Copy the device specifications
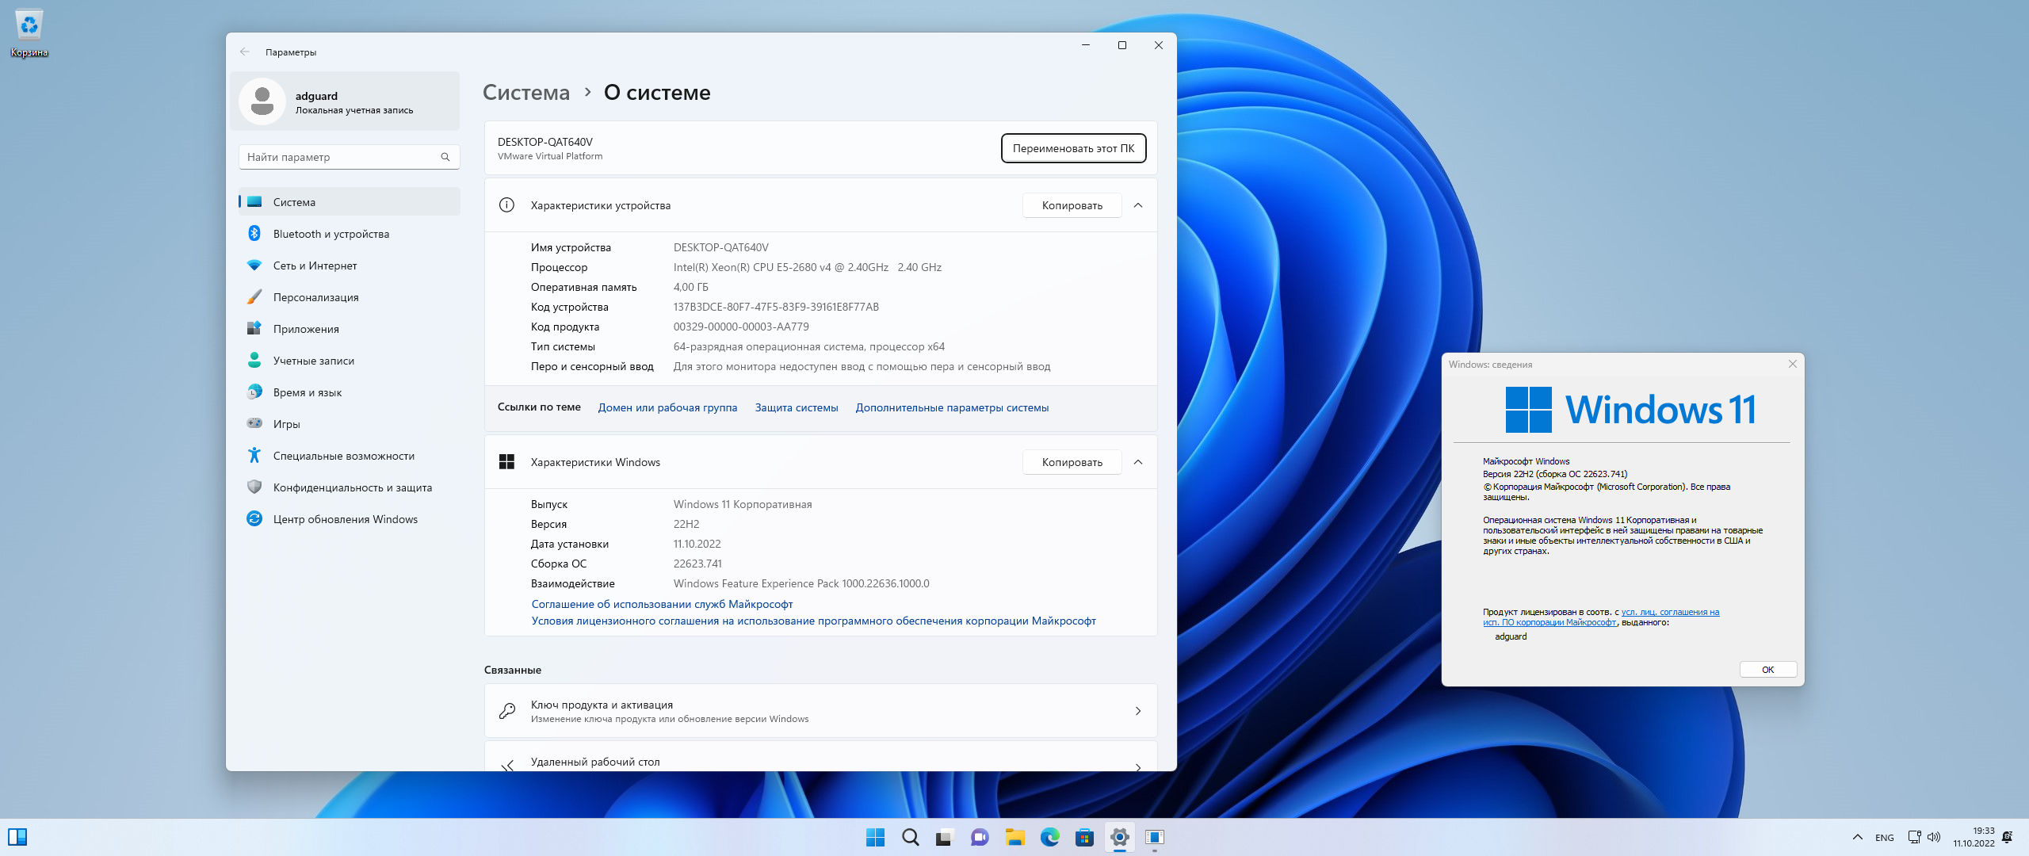This screenshot has width=2029, height=856. click(1072, 205)
